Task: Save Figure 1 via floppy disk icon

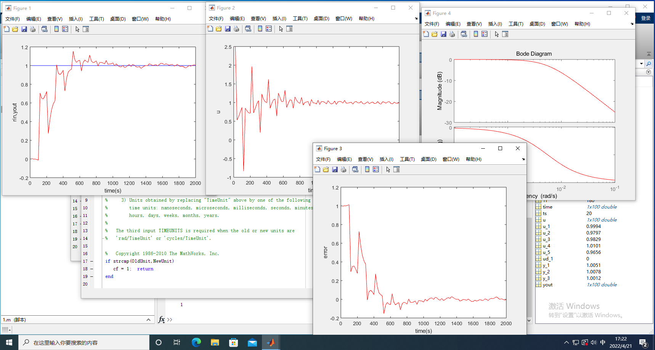Action: (24, 29)
